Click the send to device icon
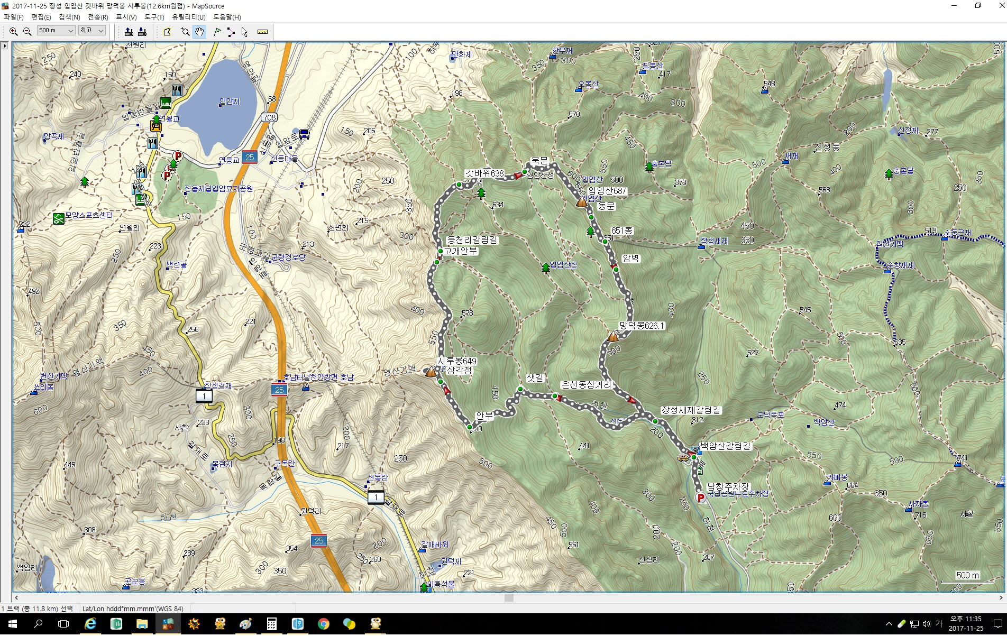 [x=129, y=32]
